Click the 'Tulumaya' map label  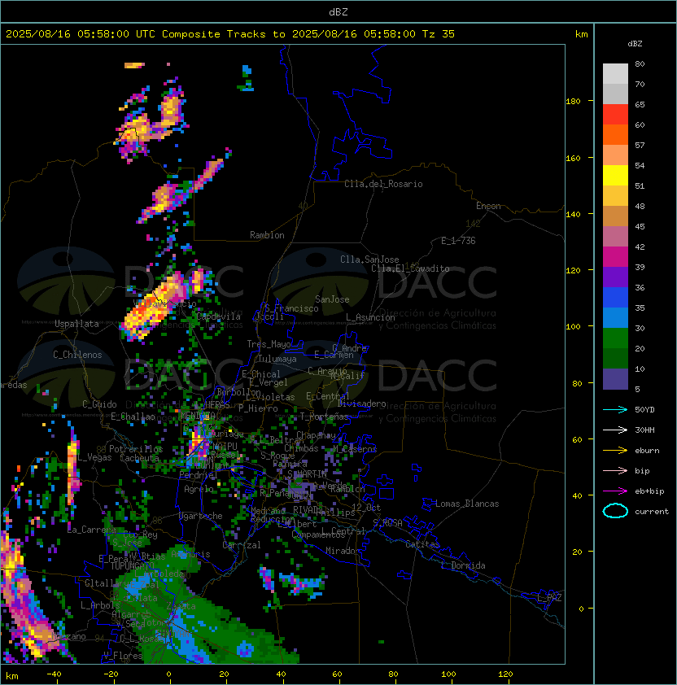coord(277,359)
